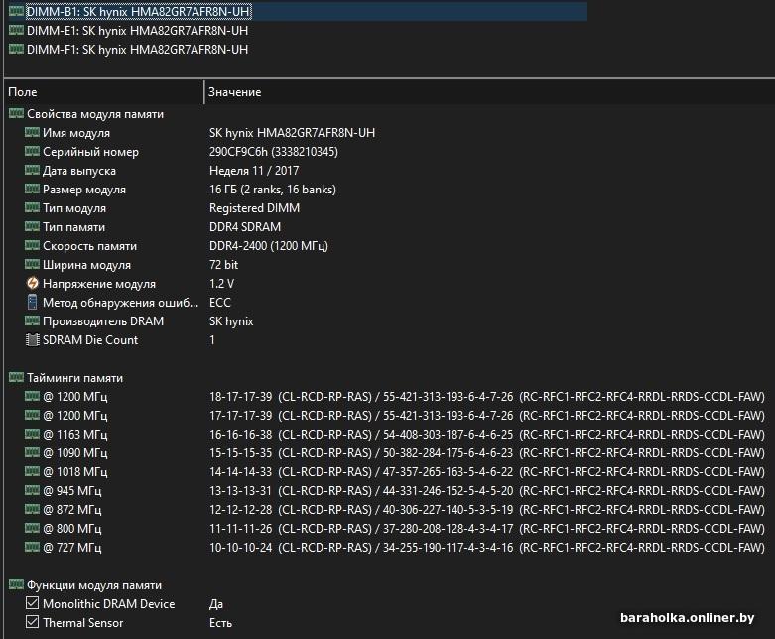Click Тайминги памяти group icon

pyautogui.click(x=16, y=378)
